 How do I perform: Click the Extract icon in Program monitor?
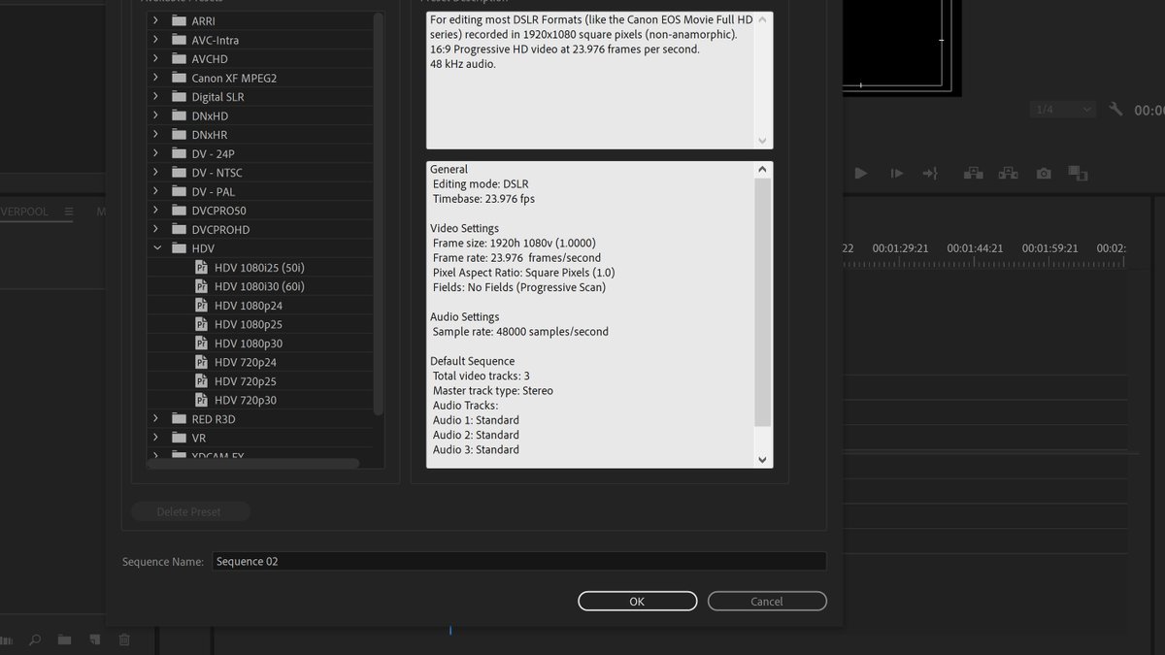click(1008, 174)
